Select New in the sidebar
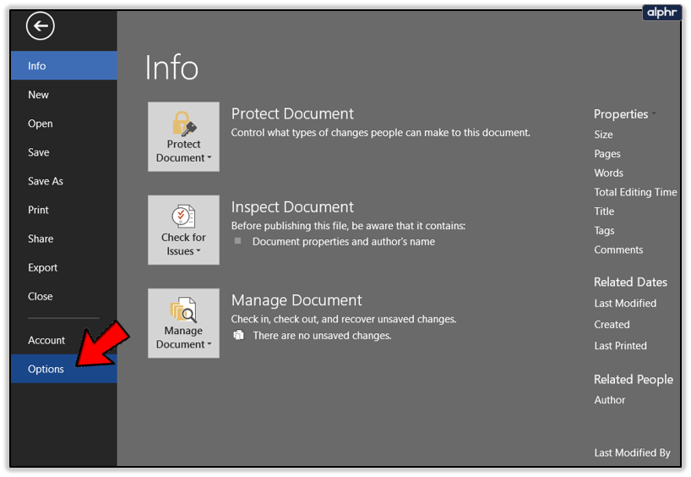Viewport: 691px width, 477px height. pos(64,95)
